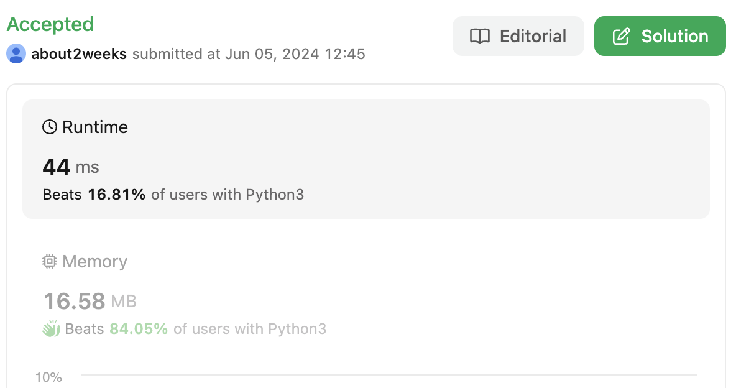
Task: Click the Runtime clock icon
Action: pyautogui.click(x=50, y=127)
